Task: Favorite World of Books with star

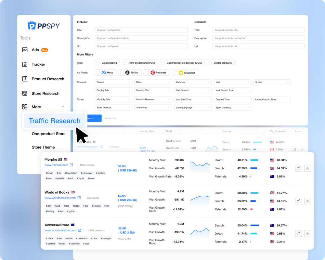Action: [307, 201]
